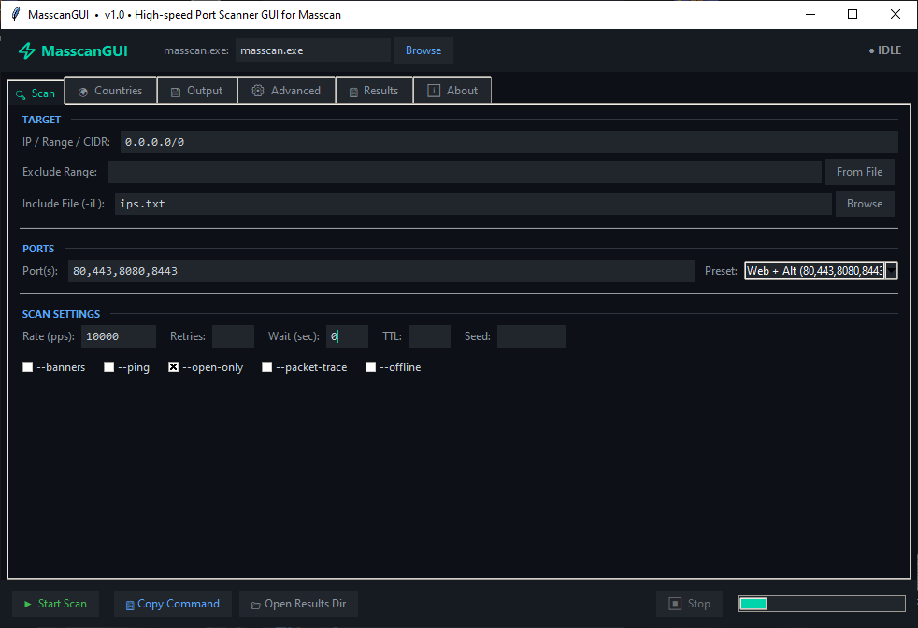Image resolution: width=918 pixels, height=628 pixels.
Task: Click the From File button
Action: [859, 172]
